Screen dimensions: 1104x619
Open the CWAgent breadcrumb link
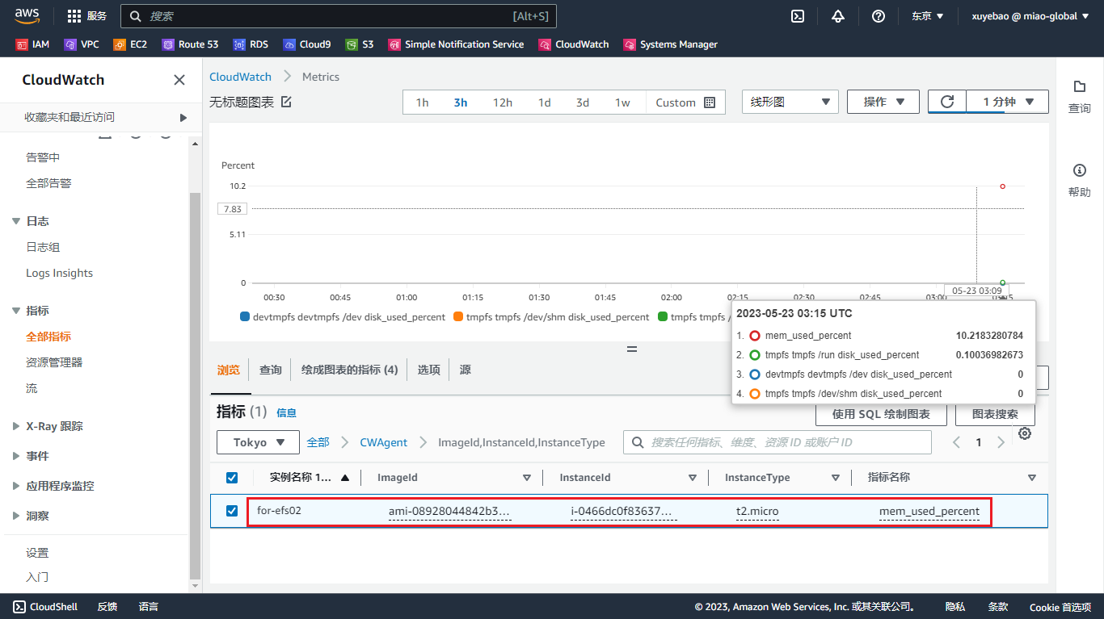(x=384, y=442)
